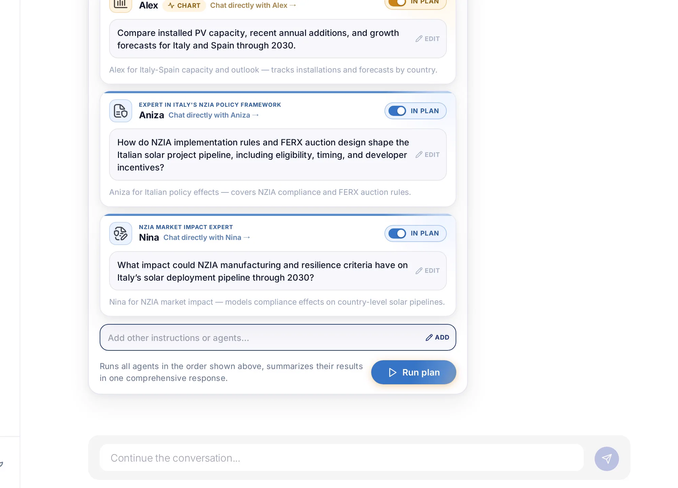Viewport: 678px width, 488px height.
Task: Click the 'Expert in Italy's NZIA Policy Framework' label
Action: 210,105
